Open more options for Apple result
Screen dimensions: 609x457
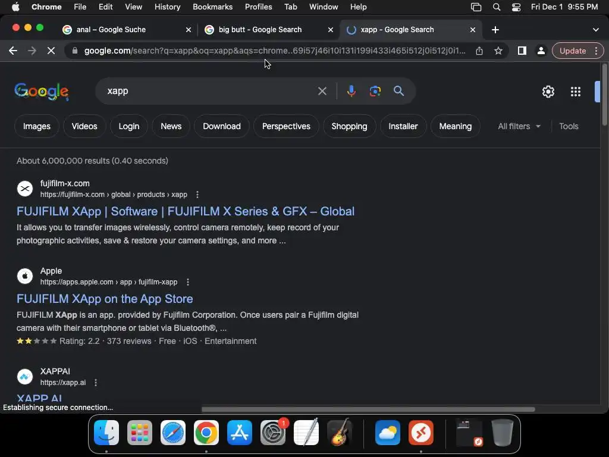(x=188, y=282)
